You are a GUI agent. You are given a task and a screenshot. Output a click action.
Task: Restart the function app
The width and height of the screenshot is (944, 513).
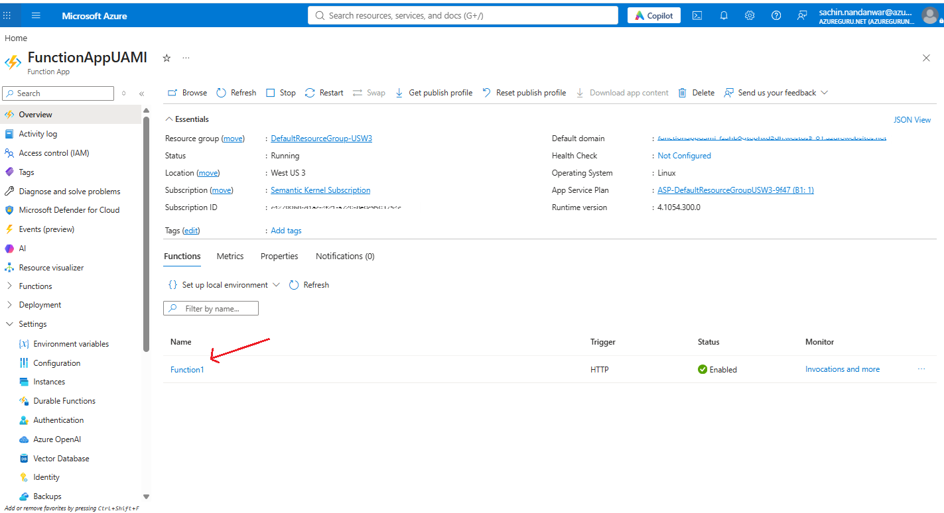tap(324, 93)
